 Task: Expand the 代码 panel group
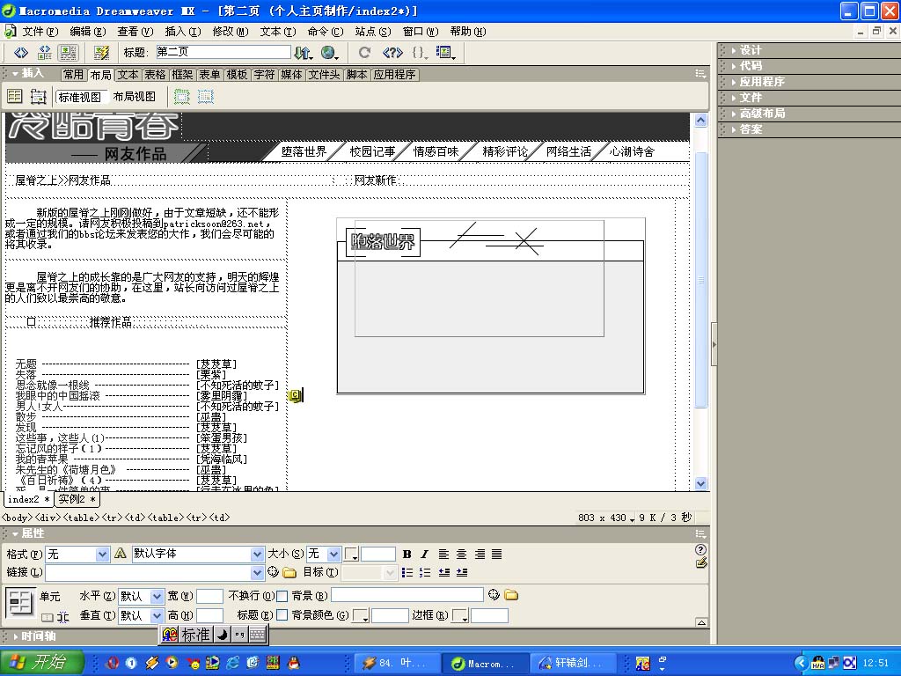click(x=751, y=66)
